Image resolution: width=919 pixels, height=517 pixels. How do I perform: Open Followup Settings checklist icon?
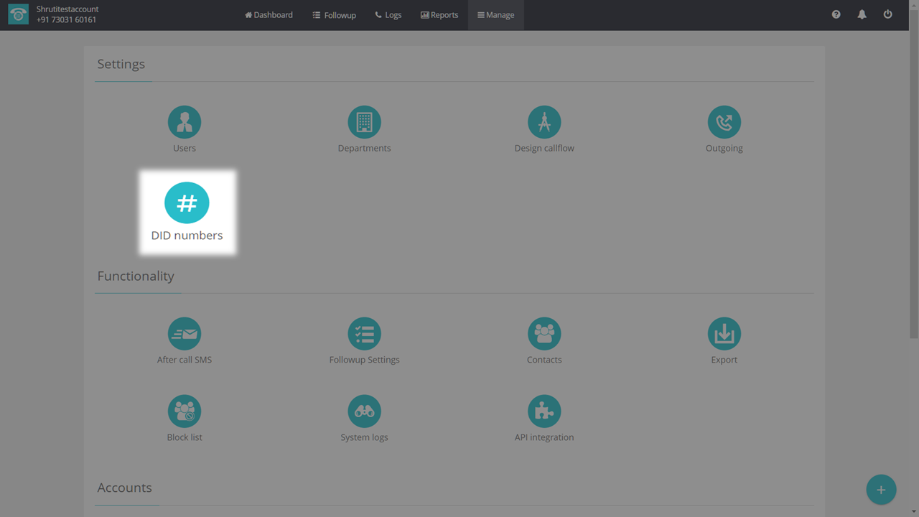(364, 334)
